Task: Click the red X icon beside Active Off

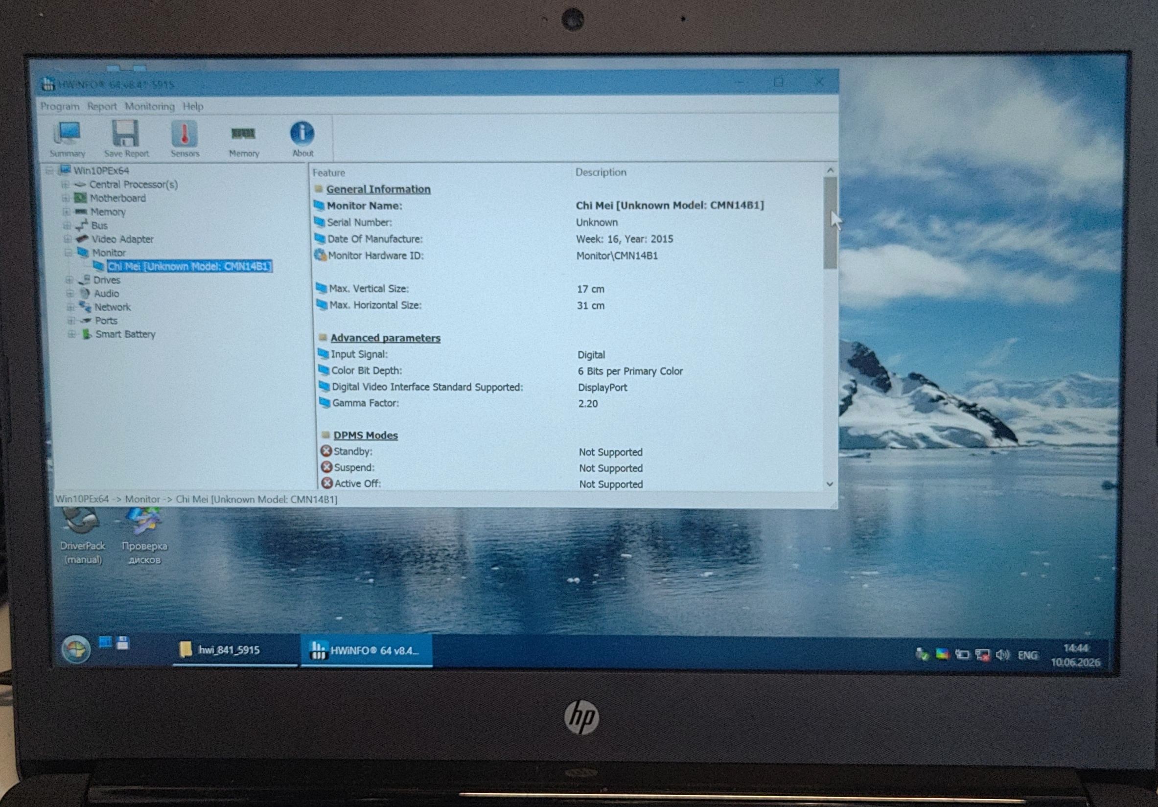Action: (327, 483)
